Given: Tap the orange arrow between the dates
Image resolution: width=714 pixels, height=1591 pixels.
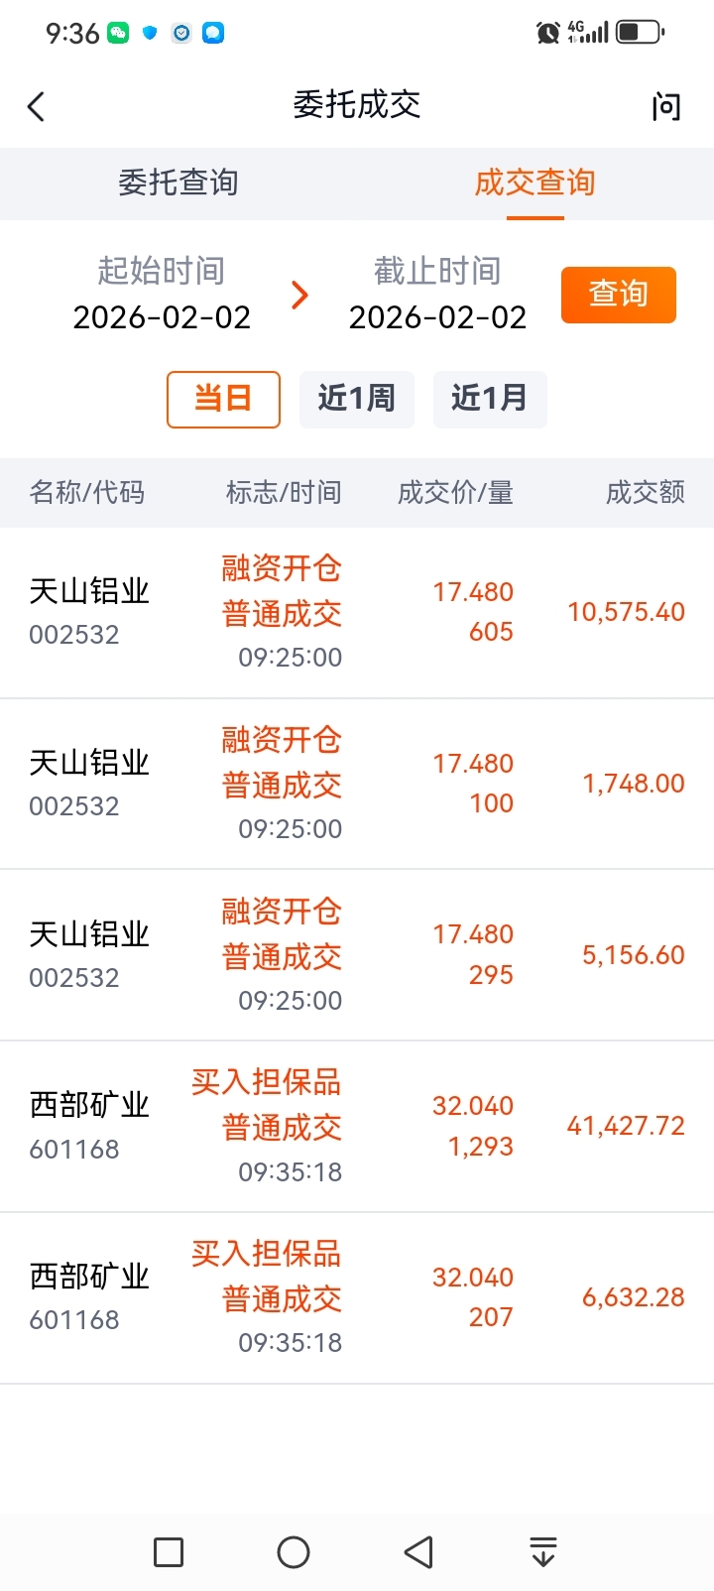Looking at the screenshot, I should click(299, 295).
